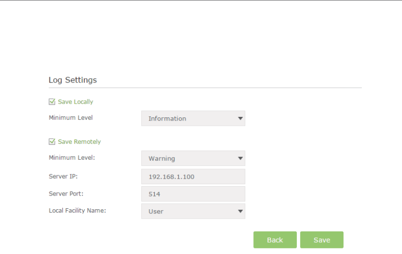This screenshot has width=402, height=254.
Task: Click the Local Facility Name: label
Action: coord(77,211)
